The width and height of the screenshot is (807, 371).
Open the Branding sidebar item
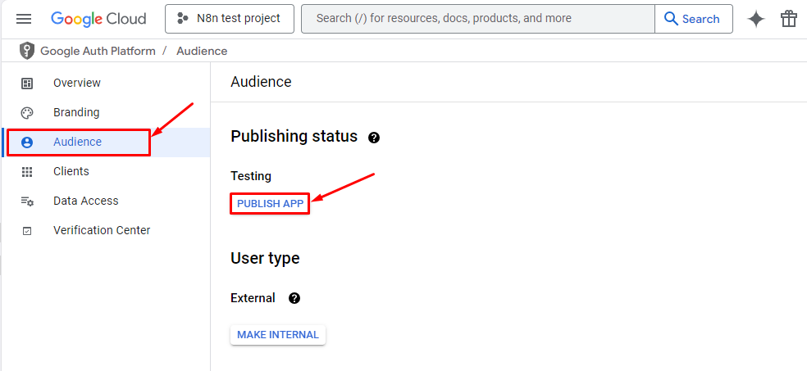[106, 112]
